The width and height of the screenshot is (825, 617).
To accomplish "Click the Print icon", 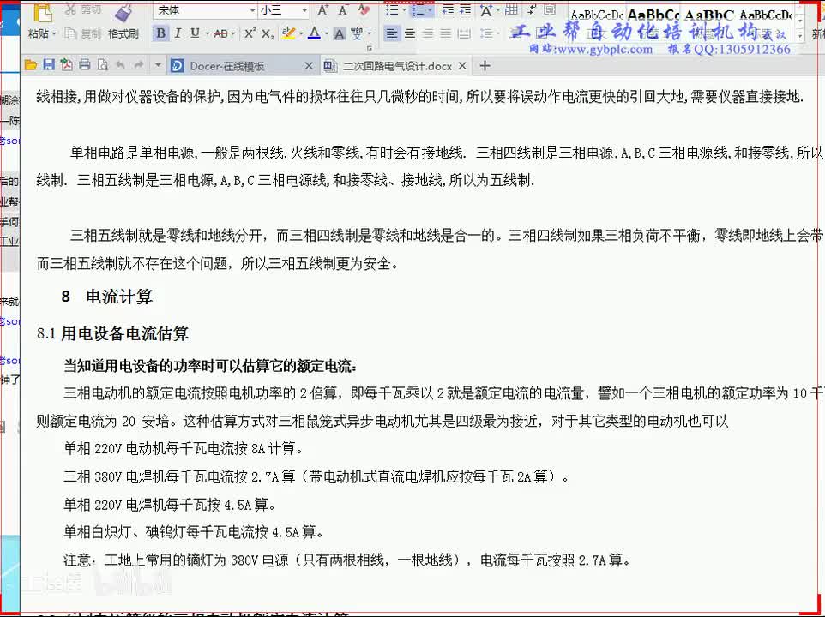I will click(84, 64).
